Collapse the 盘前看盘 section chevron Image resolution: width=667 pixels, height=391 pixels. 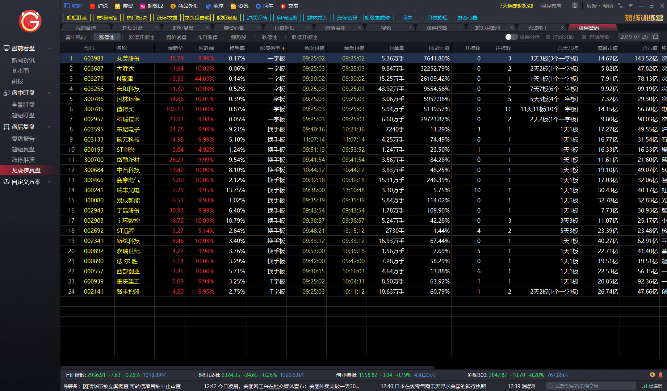[50, 48]
